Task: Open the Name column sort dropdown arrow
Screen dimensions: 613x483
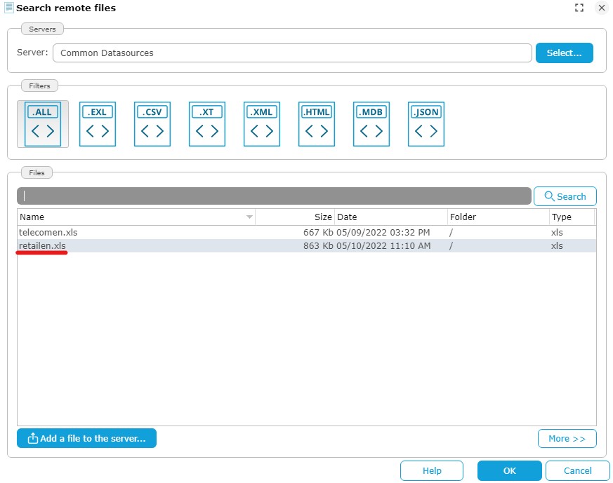Action: pos(249,217)
